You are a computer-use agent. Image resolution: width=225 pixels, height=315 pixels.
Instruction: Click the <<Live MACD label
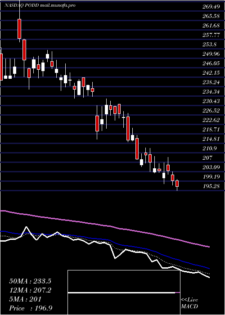coord(189,303)
